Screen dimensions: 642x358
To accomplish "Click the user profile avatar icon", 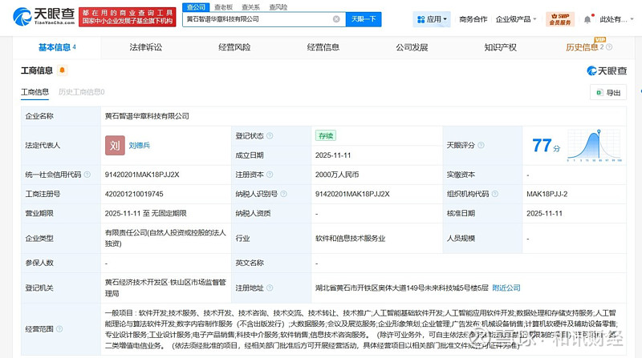I will click(x=591, y=19).
